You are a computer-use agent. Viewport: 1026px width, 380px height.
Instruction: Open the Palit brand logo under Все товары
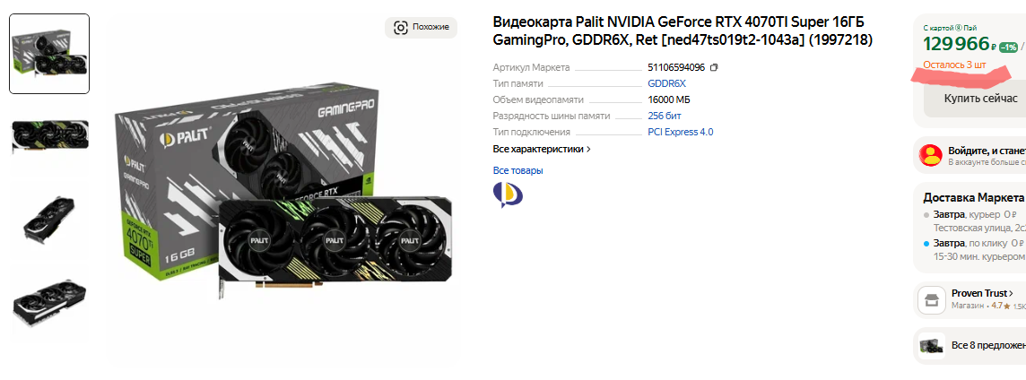pos(508,194)
